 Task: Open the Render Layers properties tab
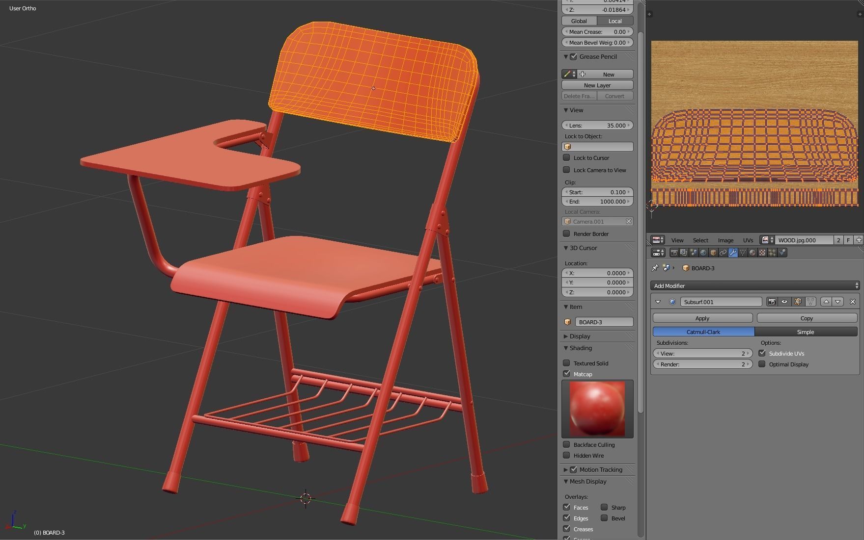[684, 253]
